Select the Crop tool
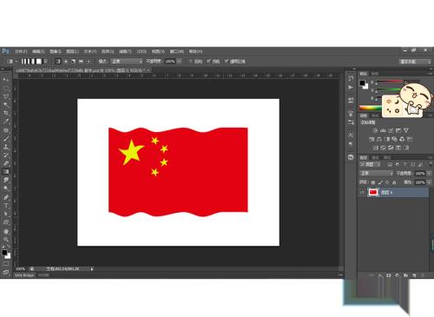Image resolution: width=434 pixels, height=317 pixels. click(6, 113)
